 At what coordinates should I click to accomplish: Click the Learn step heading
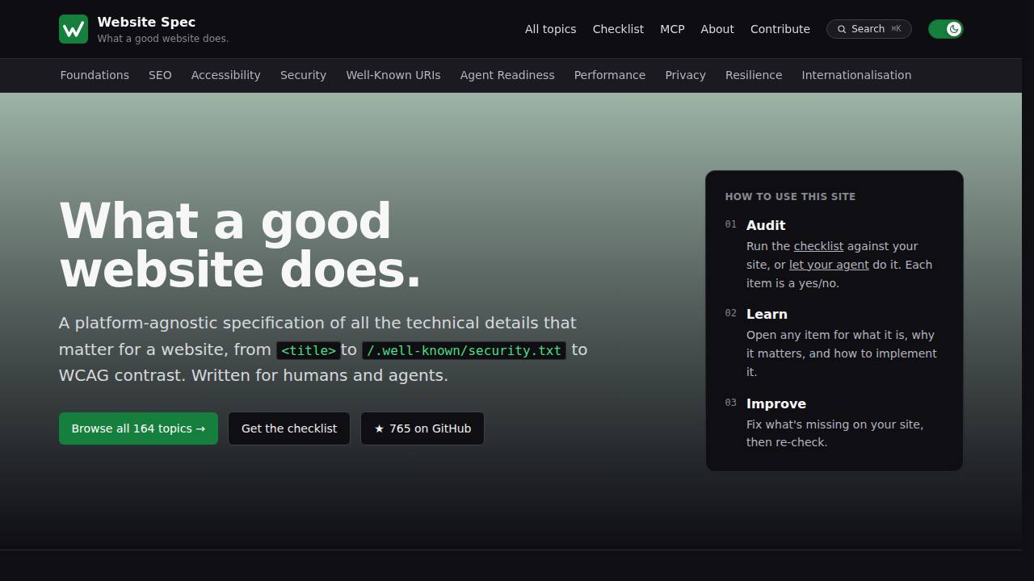(x=767, y=314)
